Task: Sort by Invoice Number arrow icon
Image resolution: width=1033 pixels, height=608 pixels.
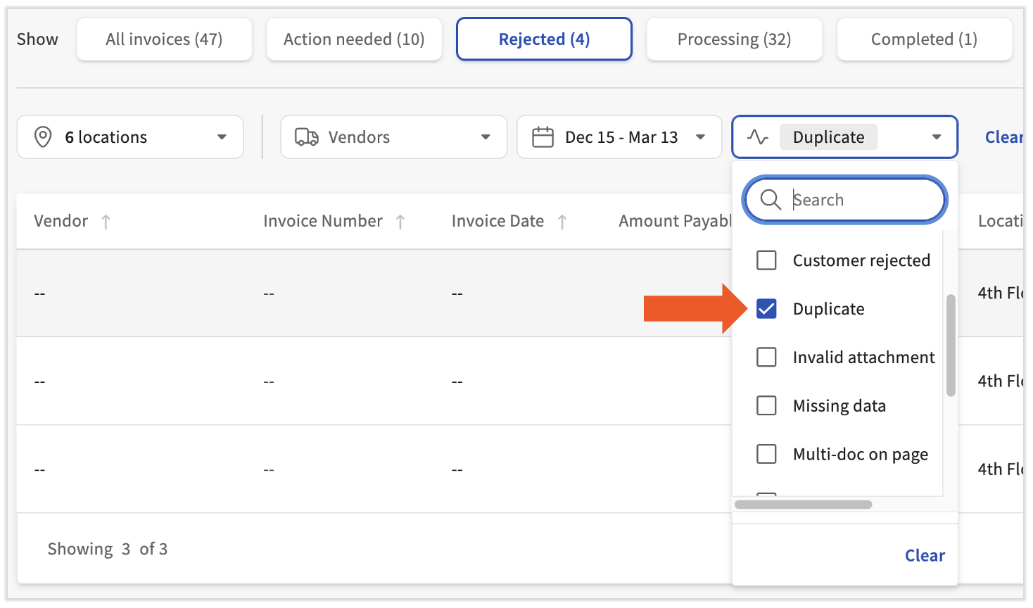Action: pos(400,222)
